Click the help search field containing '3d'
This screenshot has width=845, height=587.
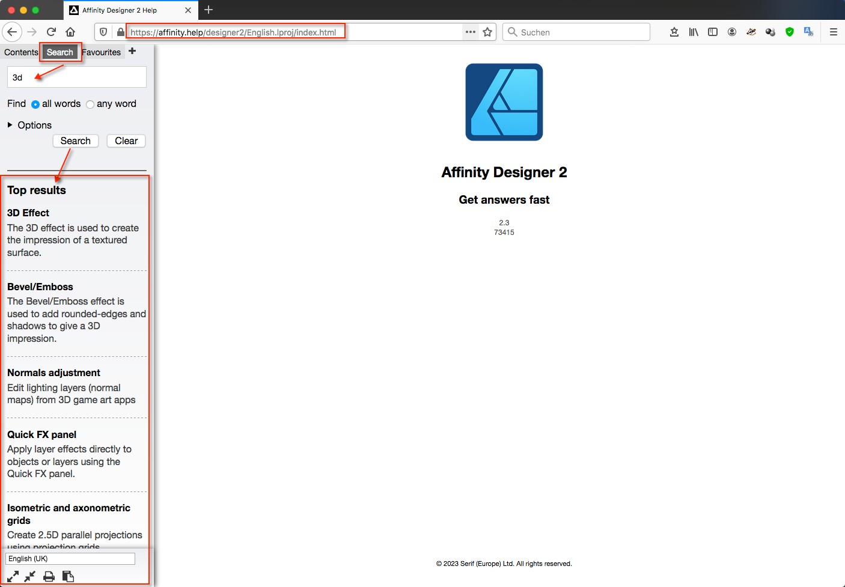click(77, 77)
